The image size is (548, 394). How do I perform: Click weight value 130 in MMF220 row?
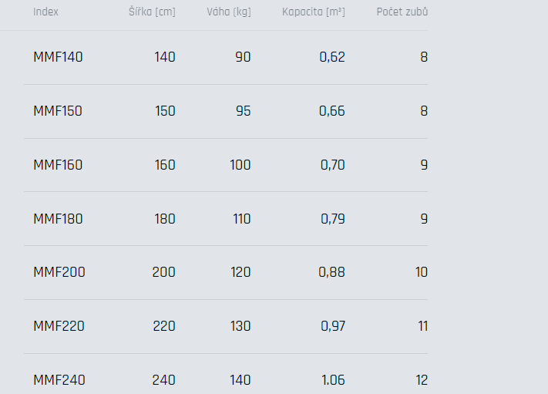tap(240, 326)
